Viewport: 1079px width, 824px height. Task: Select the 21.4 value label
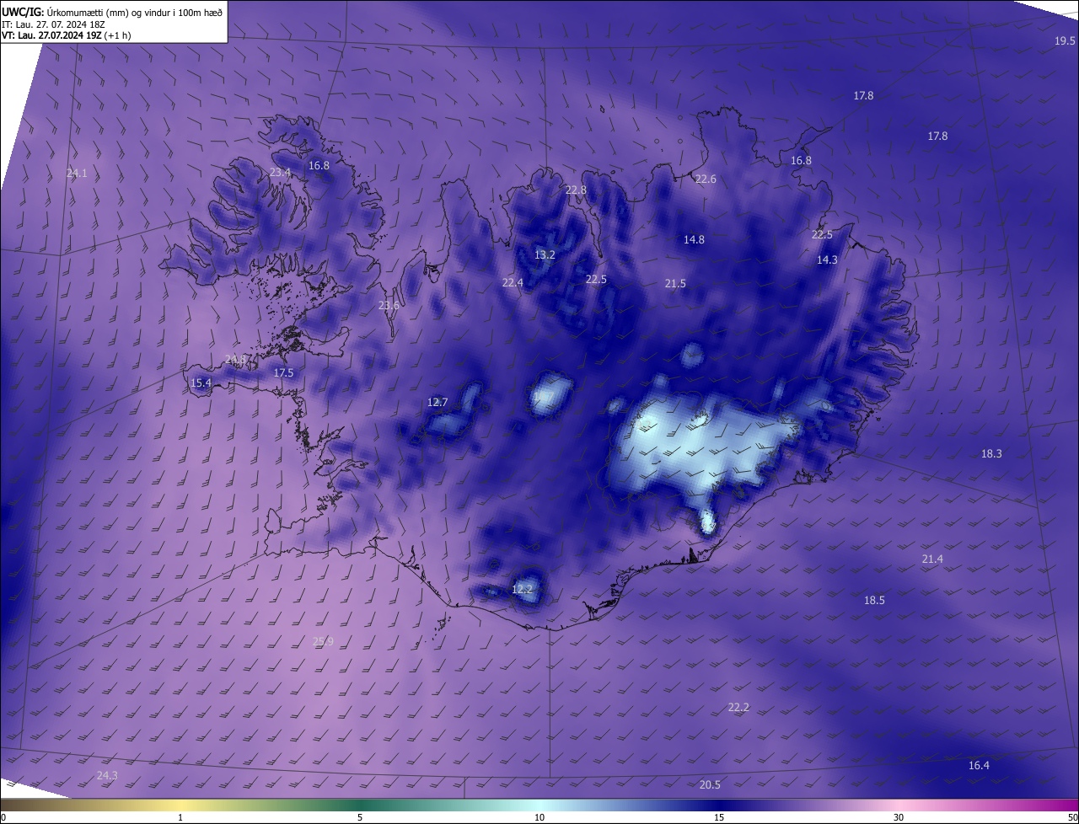(x=932, y=559)
